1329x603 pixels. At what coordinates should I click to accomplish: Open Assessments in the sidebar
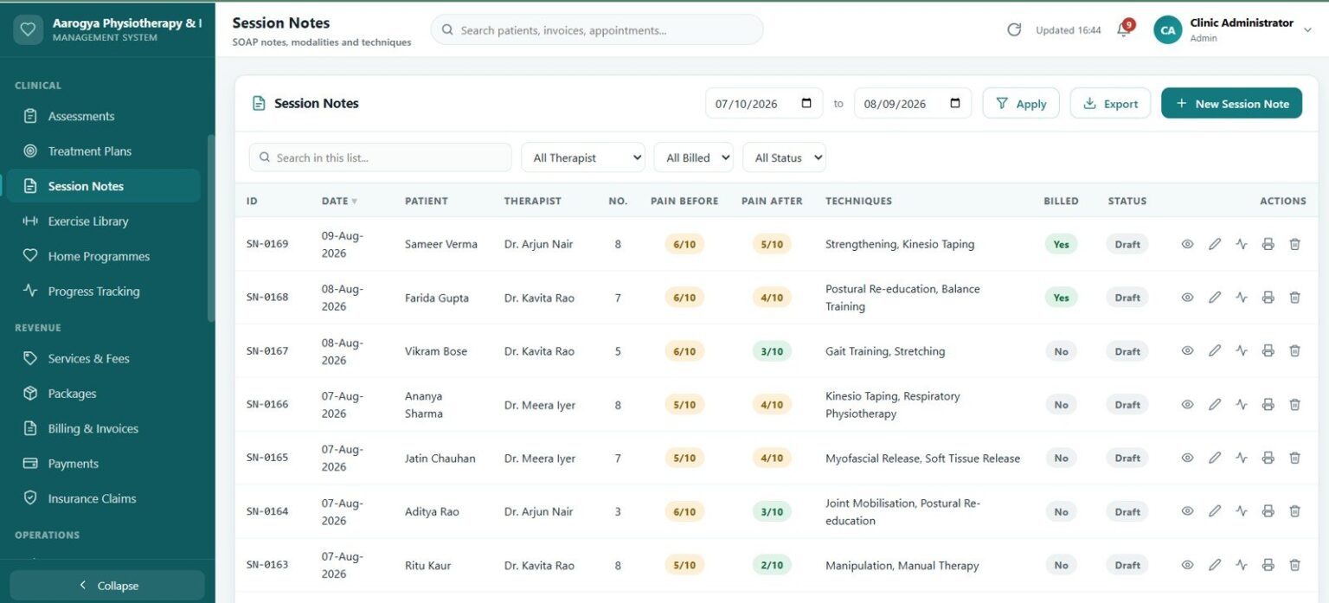pos(104,116)
